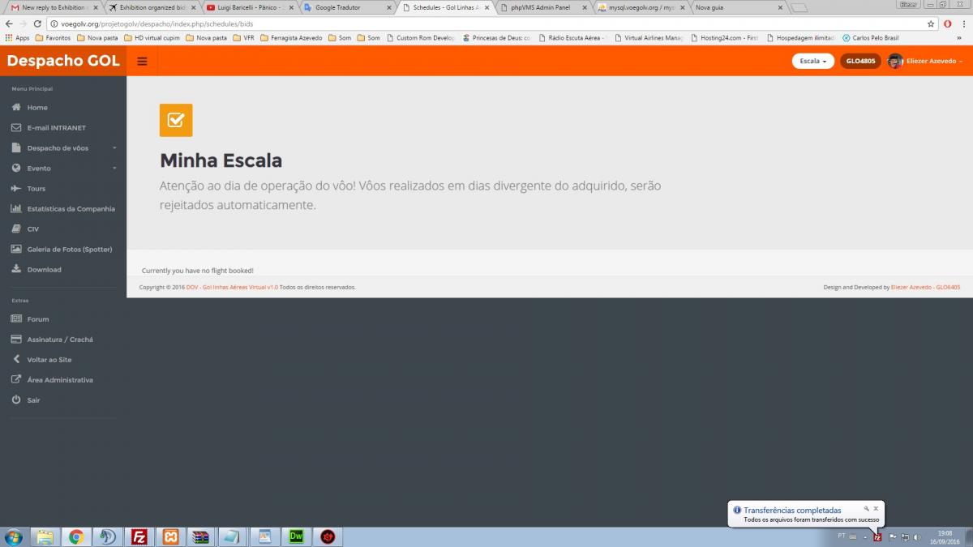Click the GLO4805 pilot ID badge
The height and width of the screenshot is (547, 973).
tap(860, 61)
